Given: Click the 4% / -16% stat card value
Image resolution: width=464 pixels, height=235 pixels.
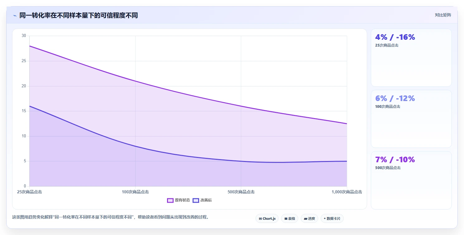Looking at the screenshot, I should tap(395, 37).
